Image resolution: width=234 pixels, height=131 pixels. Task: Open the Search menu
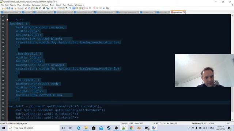[13, 5]
